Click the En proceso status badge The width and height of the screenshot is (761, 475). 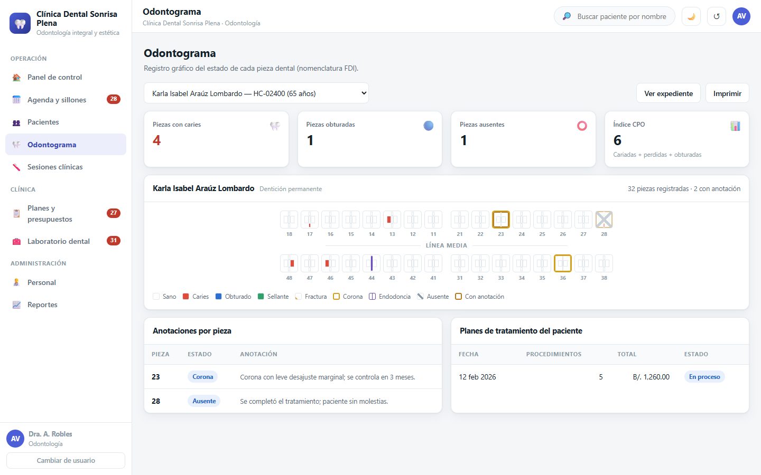(x=704, y=377)
